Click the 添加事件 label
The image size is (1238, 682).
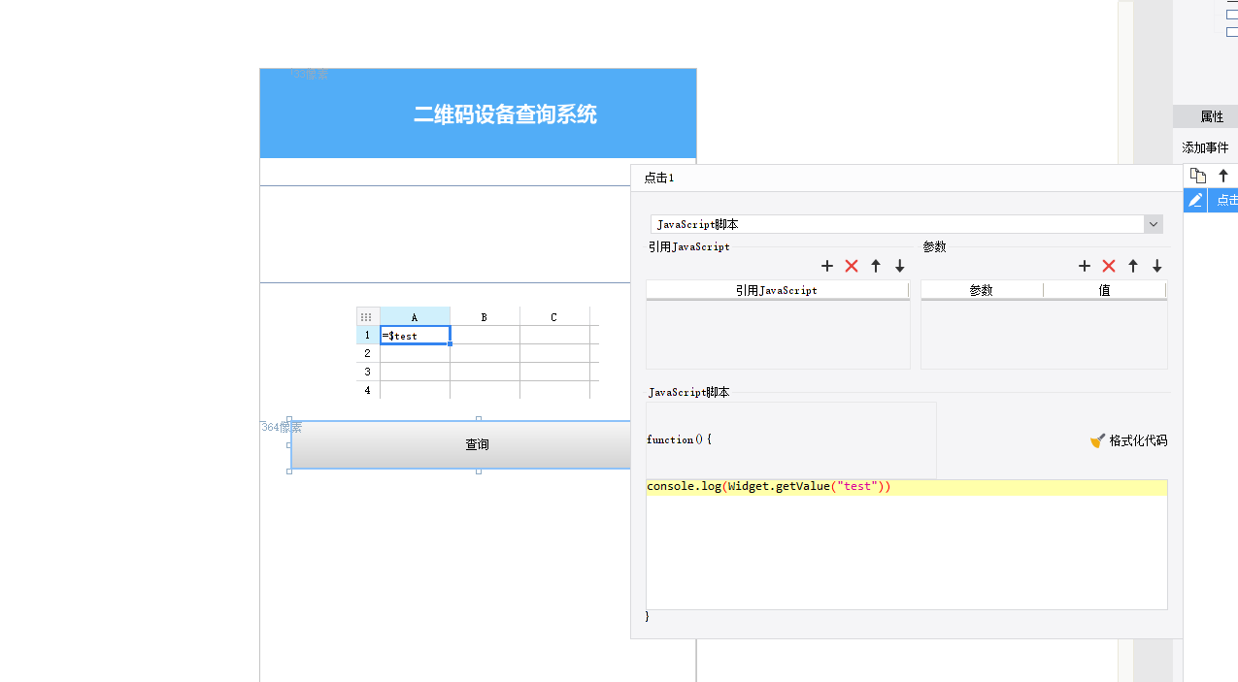coord(1205,147)
